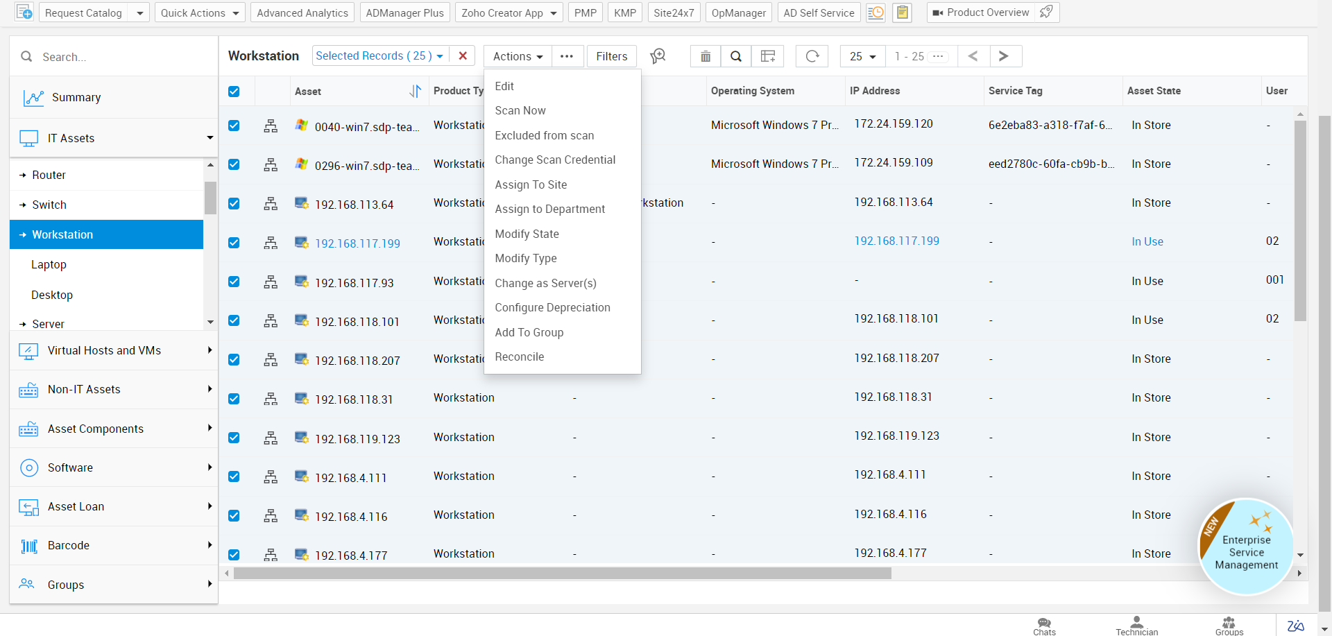Viewport: 1332px width, 636px height.
Task: Open the Actions dropdown button
Action: 518,56
